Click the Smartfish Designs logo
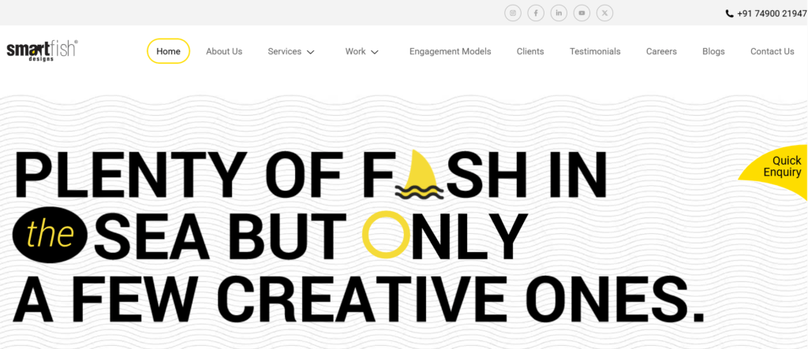 coord(43,51)
